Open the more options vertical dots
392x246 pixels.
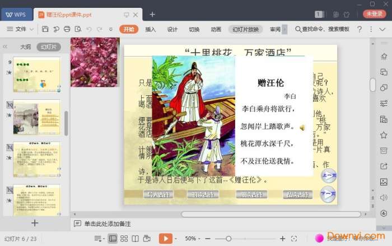371,29
